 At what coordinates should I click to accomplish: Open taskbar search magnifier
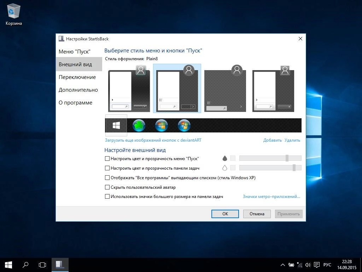pyautogui.click(x=25, y=265)
